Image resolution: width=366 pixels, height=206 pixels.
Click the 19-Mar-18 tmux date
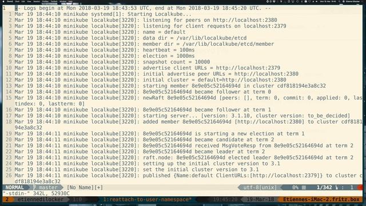coord(261,200)
